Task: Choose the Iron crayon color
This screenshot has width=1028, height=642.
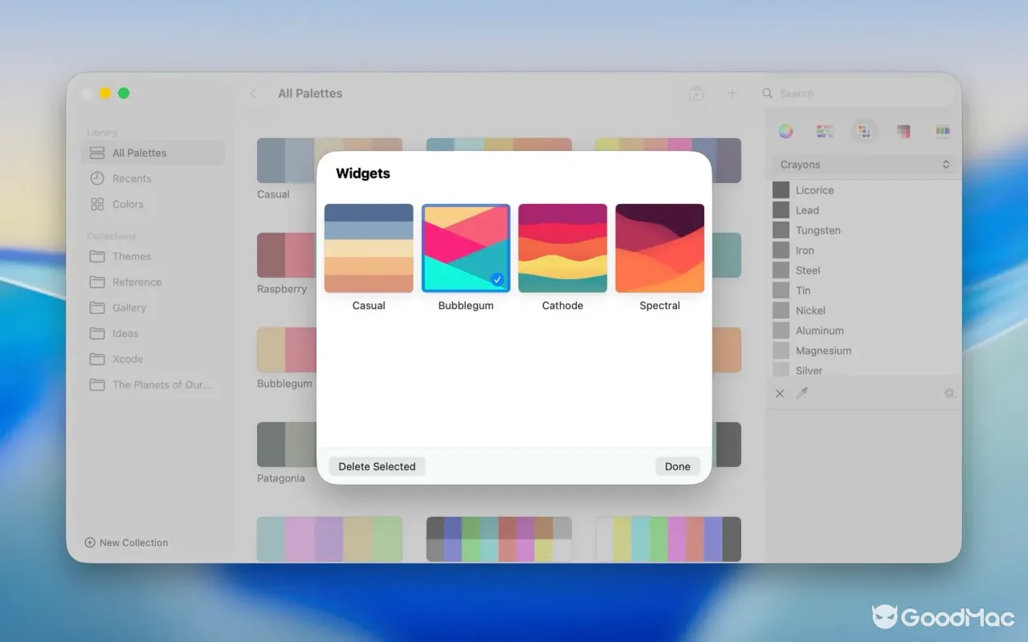Action: click(864, 250)
